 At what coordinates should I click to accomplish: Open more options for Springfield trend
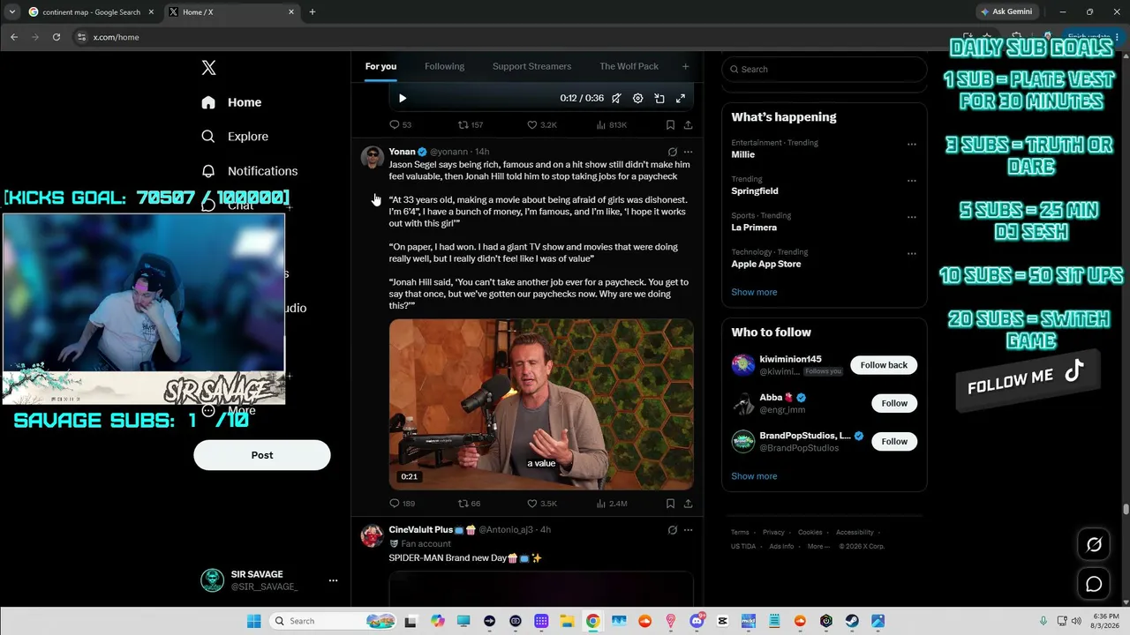(x=912, y=181)
